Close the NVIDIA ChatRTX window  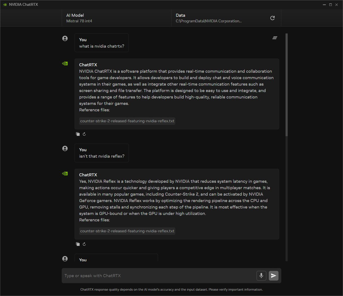[x=337, y=5]
